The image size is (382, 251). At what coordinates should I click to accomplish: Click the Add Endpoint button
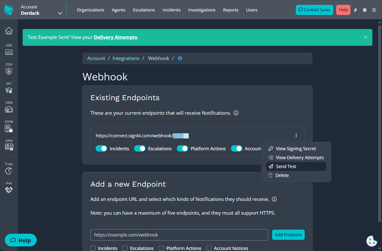[288, 235]
